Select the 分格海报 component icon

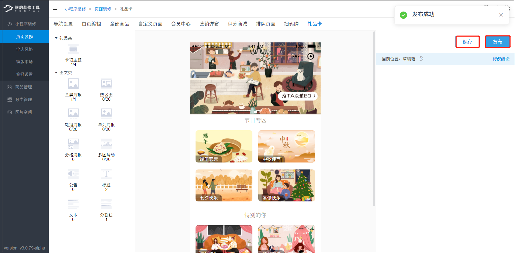pos(73,144)
